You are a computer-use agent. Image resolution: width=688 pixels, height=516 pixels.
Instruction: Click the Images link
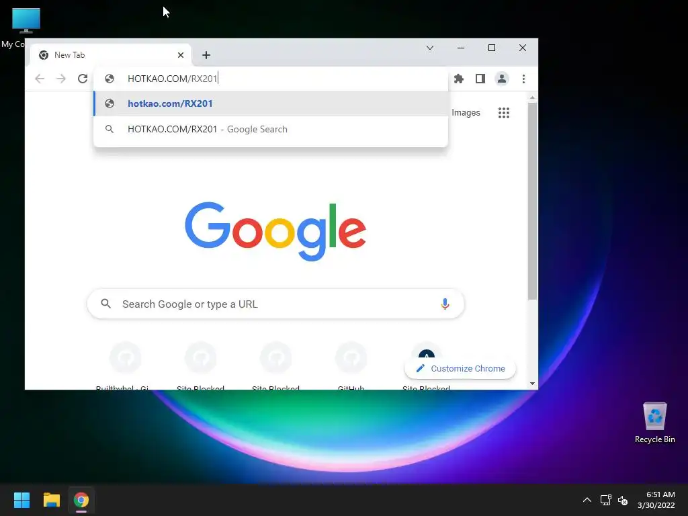[x=466, y=113]
